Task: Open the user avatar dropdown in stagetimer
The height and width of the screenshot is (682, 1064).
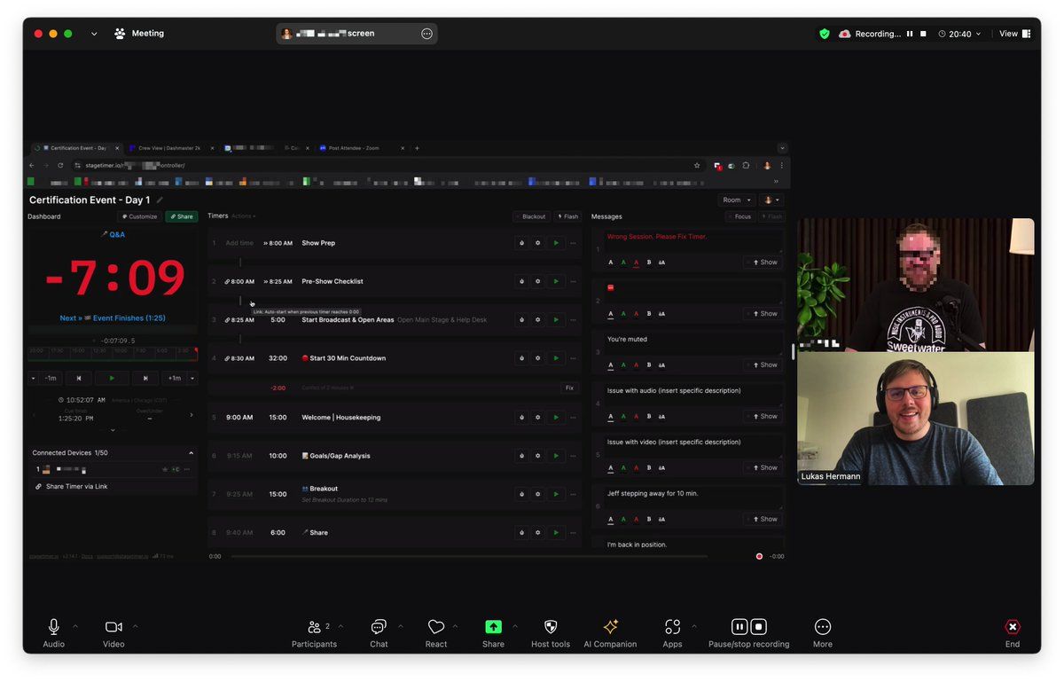Action: coord(771,200)
